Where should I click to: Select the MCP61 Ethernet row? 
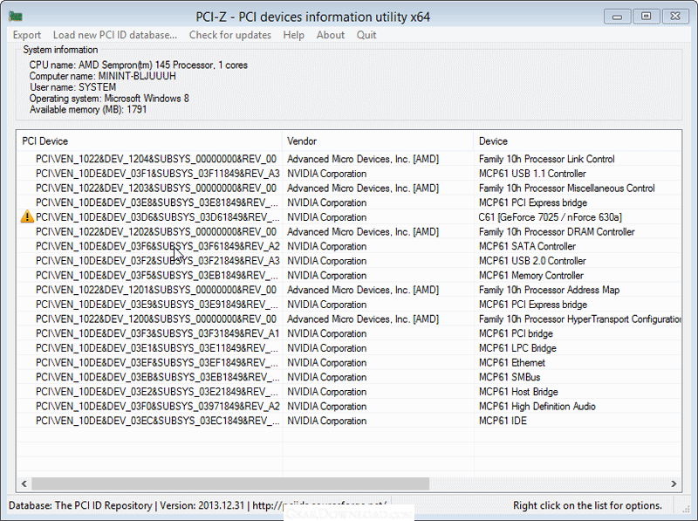coord(350,362)
